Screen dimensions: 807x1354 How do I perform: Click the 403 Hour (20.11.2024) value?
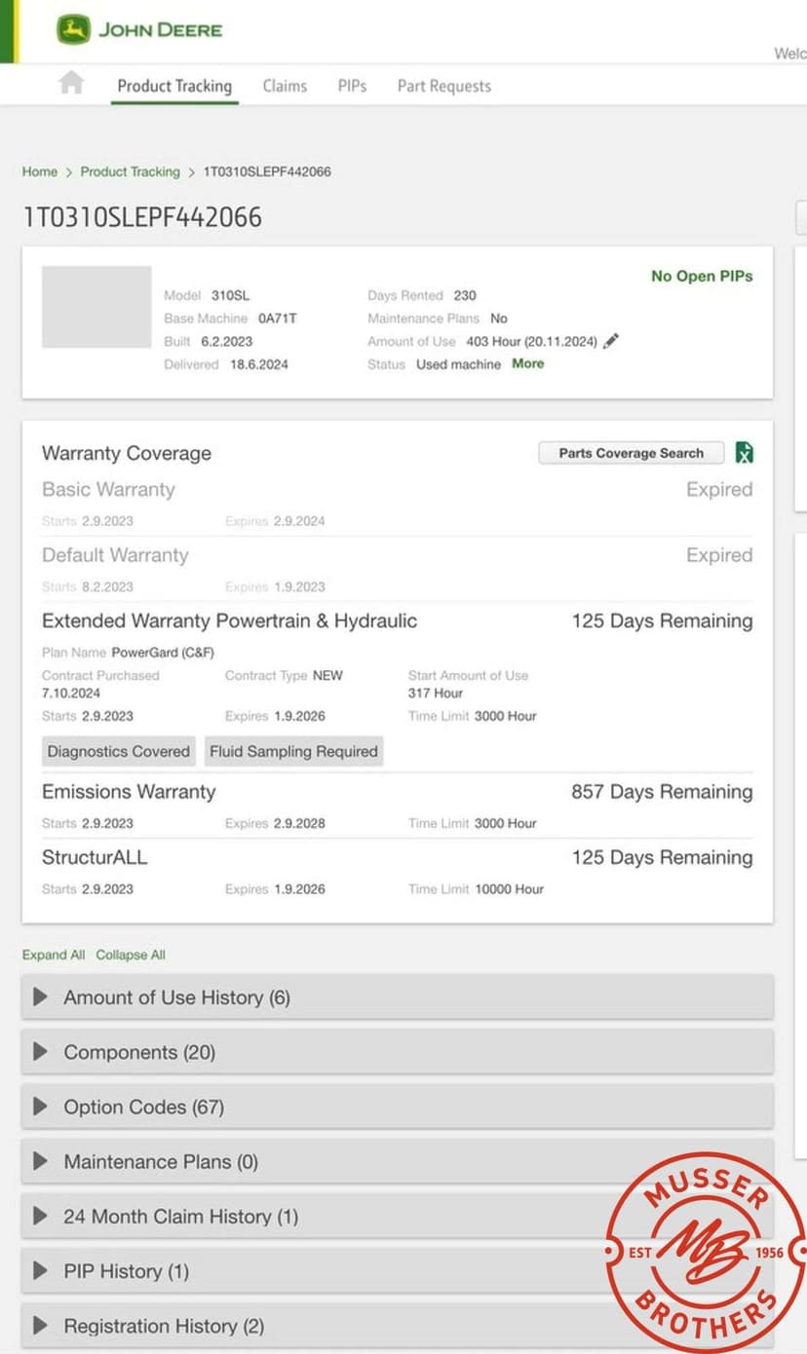click(x=529, y=341)
